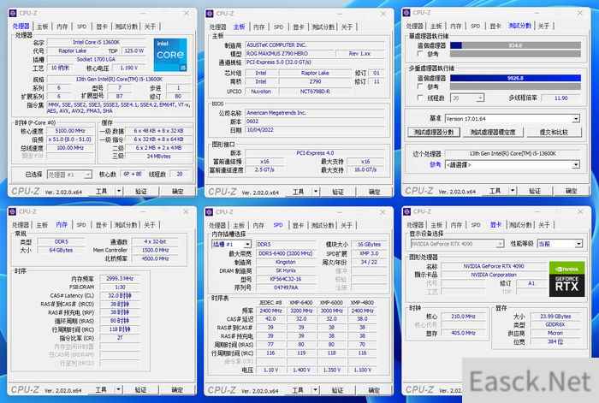The width and height of the screenshot is (599, 403).
Task: Click the 5100.00 MHz core speed value
Action: click(70, 131)
